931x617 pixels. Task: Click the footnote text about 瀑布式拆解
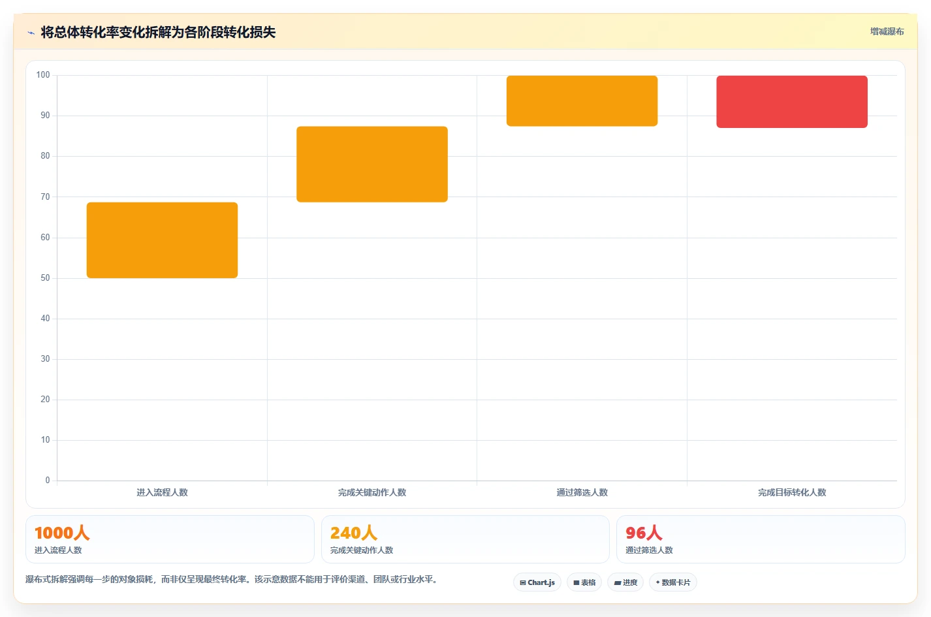click(x=231, y=579)
